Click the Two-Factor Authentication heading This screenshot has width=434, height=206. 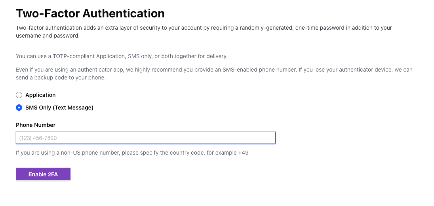click(x=90, y=13)
